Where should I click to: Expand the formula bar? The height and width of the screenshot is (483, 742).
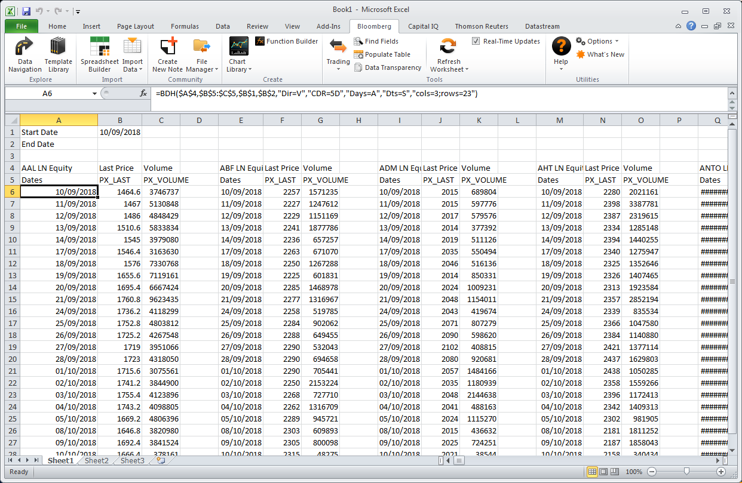click(x=731, y=93)
